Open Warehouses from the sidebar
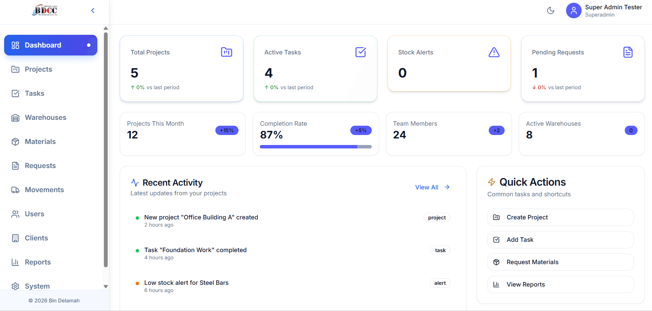This screenshot has width=652, height=311. (x=45, y=117)
